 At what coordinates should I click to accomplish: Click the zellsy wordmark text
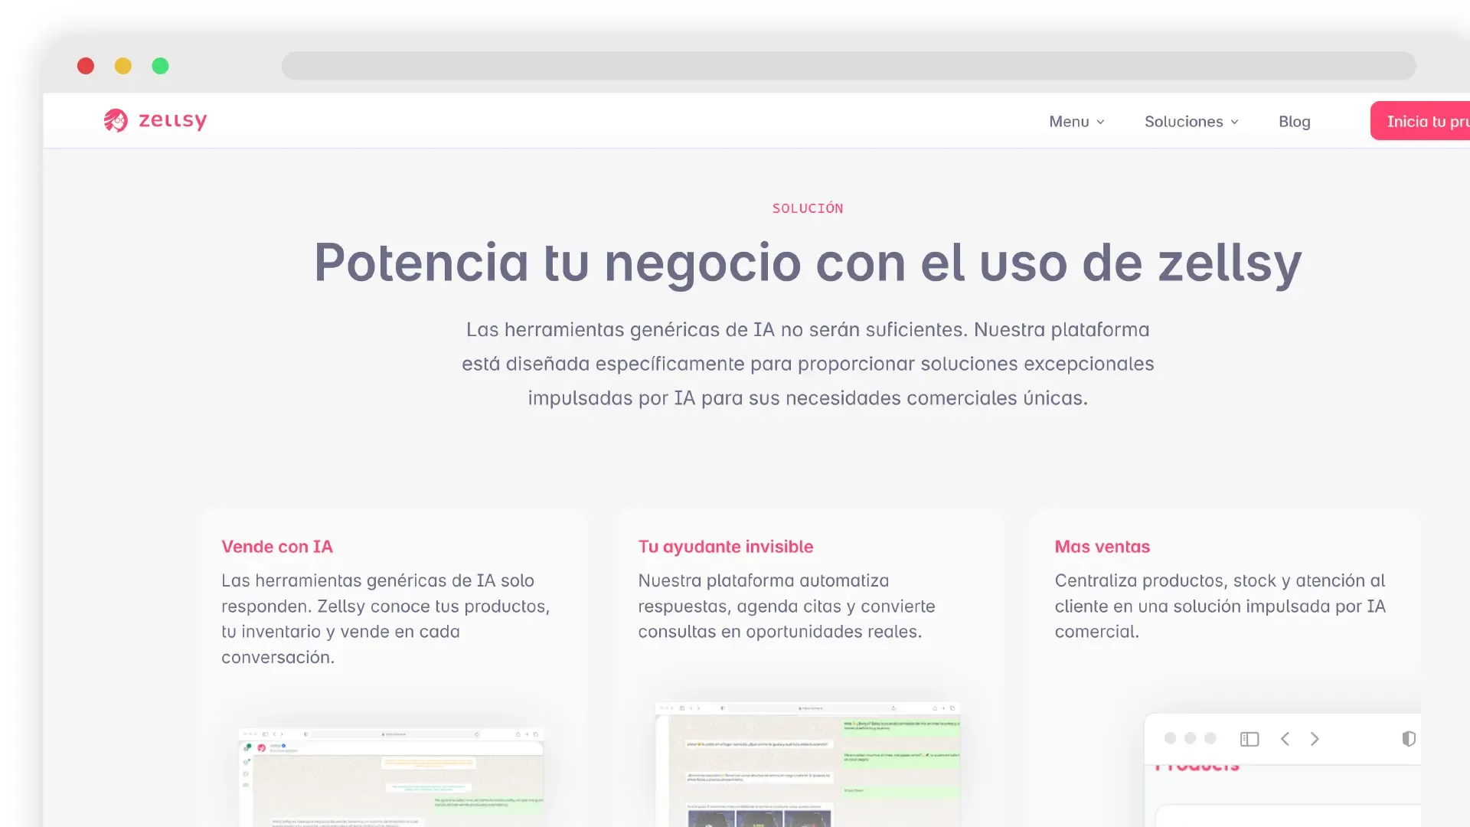point(172,120)
